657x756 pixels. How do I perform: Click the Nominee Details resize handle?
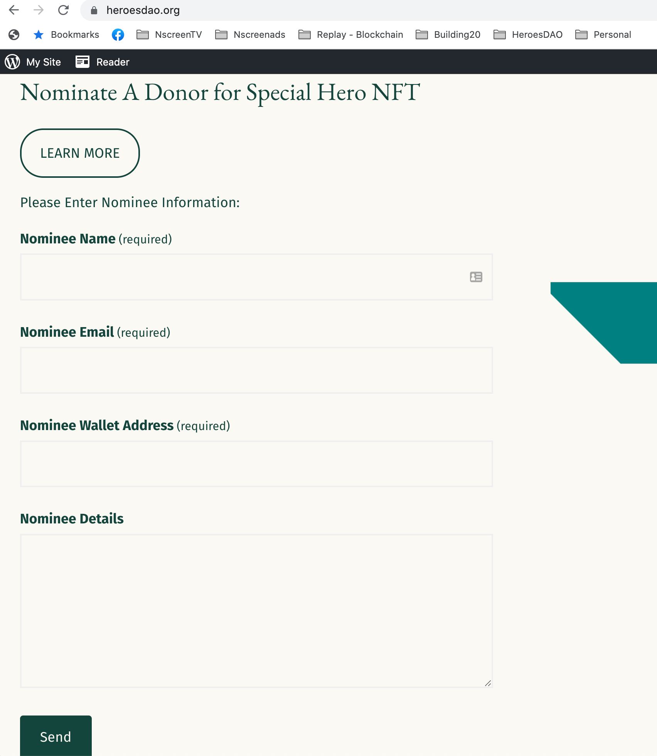pyautogui.click(x=488, y=683)
